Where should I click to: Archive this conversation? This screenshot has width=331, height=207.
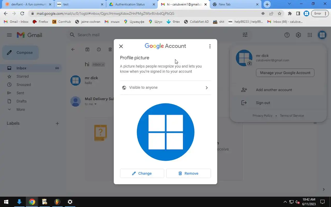pos(87,49)
